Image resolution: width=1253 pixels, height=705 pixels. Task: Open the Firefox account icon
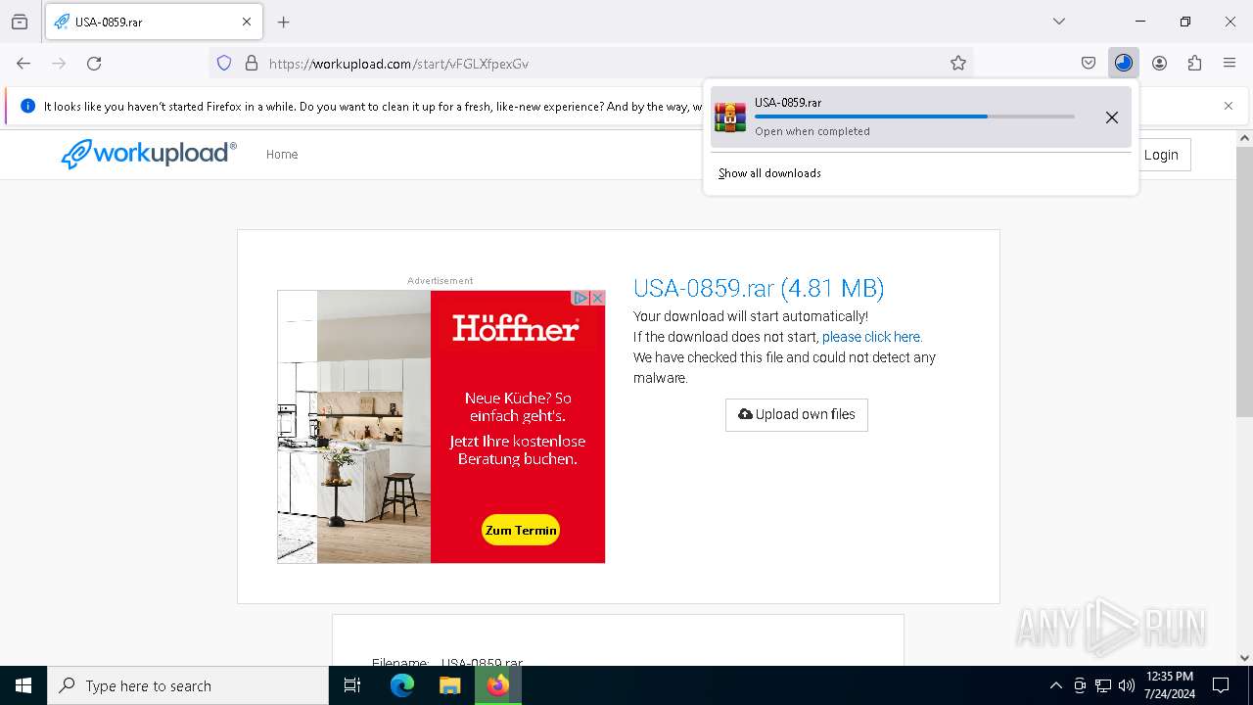click(x=1159, y=63)
